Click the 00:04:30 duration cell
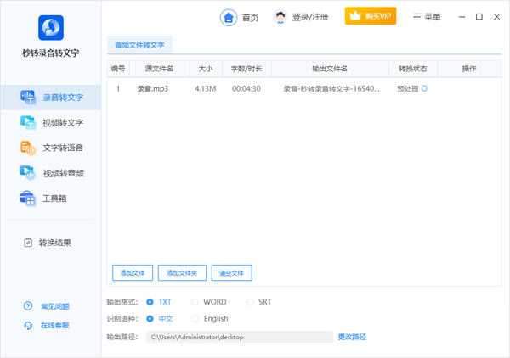 point(246,88)
